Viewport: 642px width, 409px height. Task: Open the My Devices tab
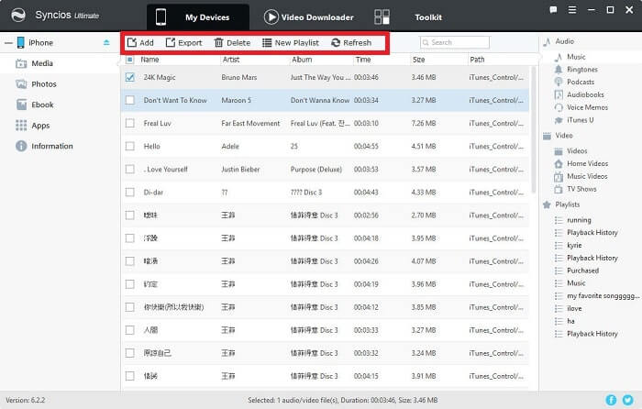[198, 17]
